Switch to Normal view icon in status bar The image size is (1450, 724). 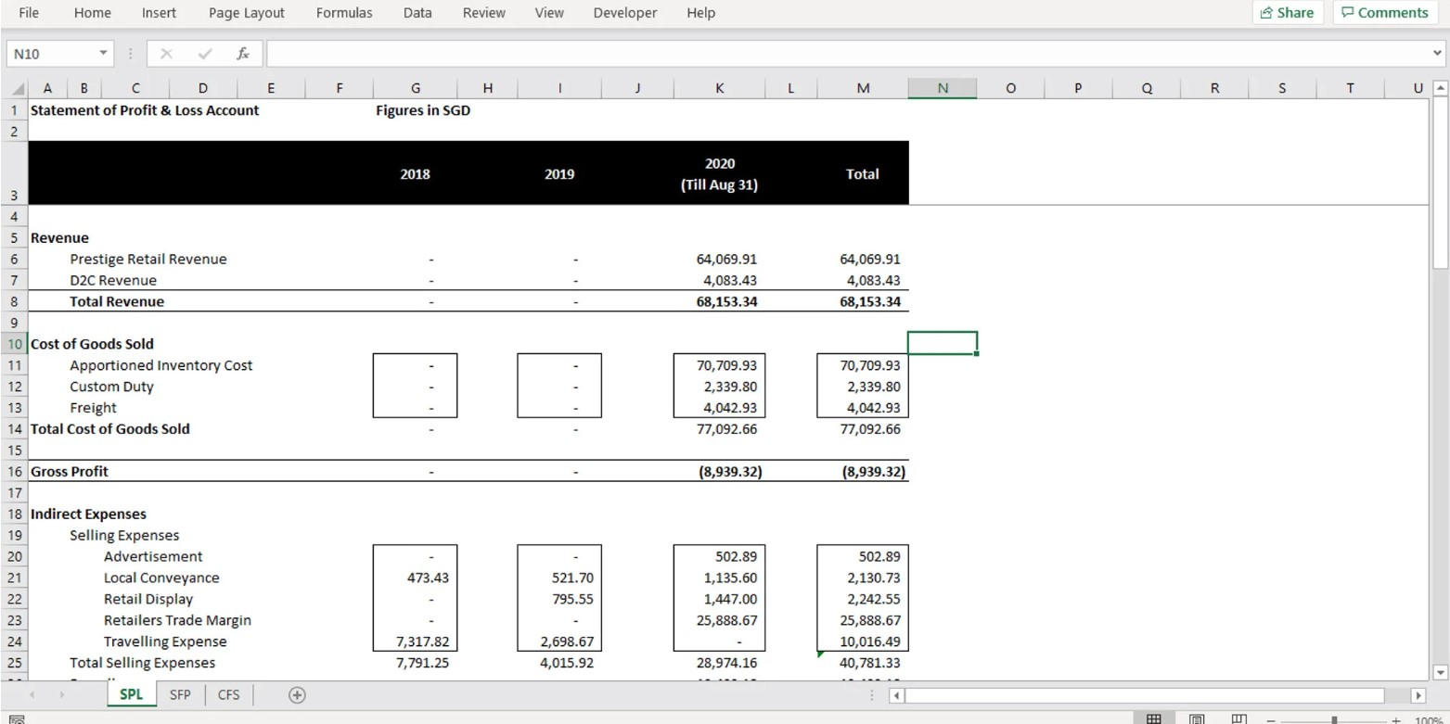pos(1154,719)
